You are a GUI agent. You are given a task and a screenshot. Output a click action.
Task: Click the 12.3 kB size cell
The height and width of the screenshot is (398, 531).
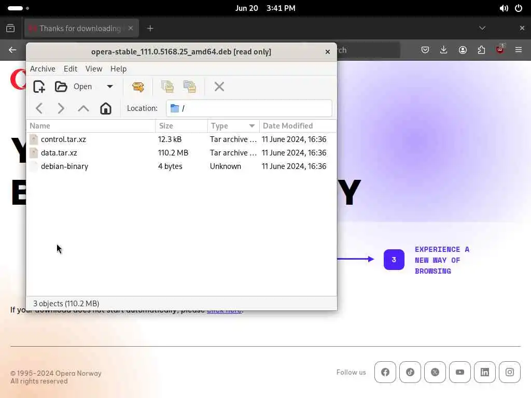point(170,139)
